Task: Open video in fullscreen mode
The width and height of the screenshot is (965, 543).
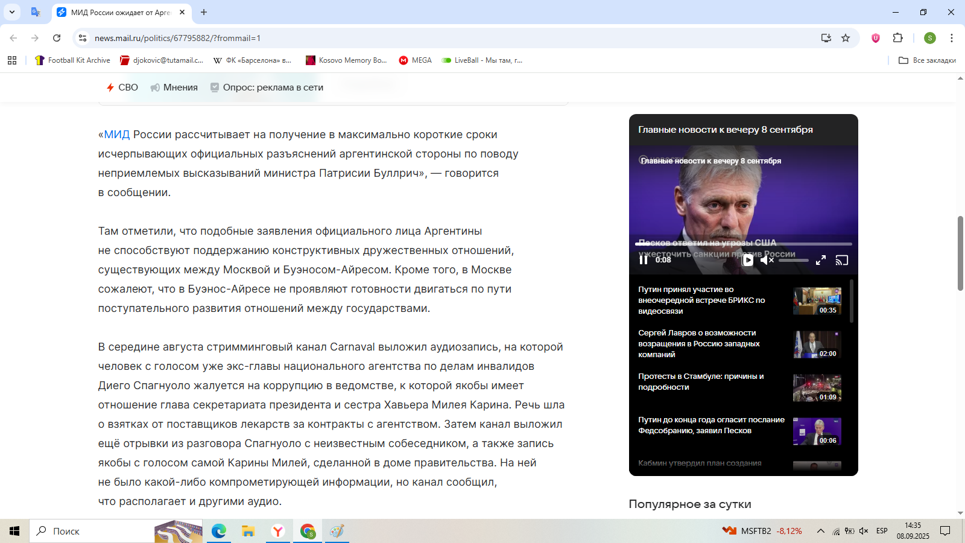Action: 821,260
